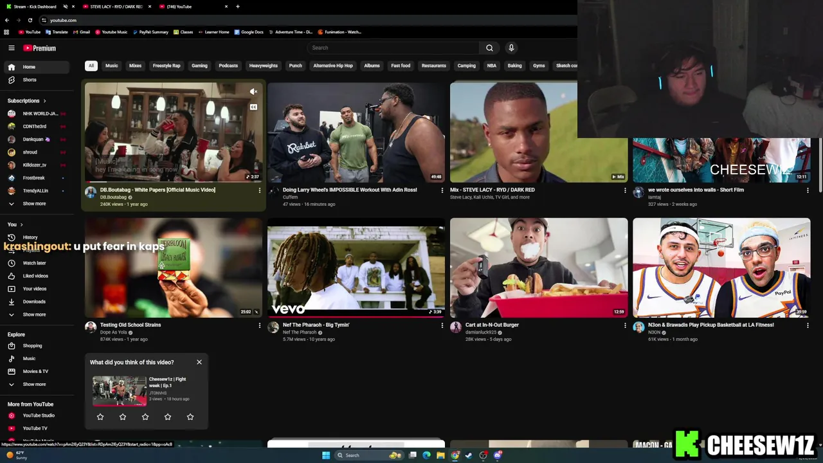The image size is (823, 463).
Task: Open Liked videos playlist
Action: tap(36, 276)
